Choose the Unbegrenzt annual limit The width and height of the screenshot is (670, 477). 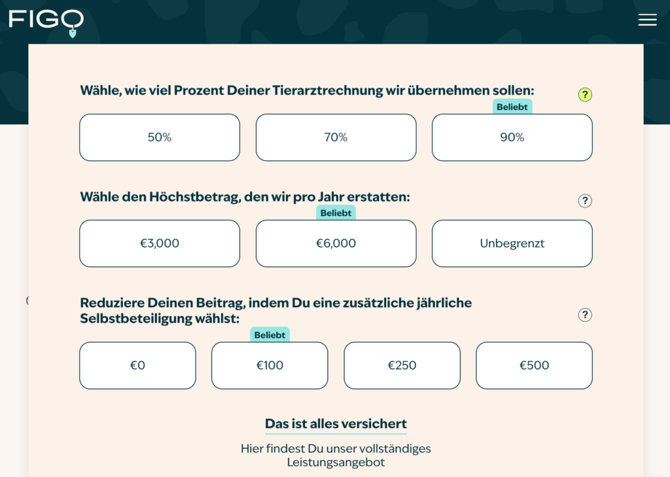point(512,243)
